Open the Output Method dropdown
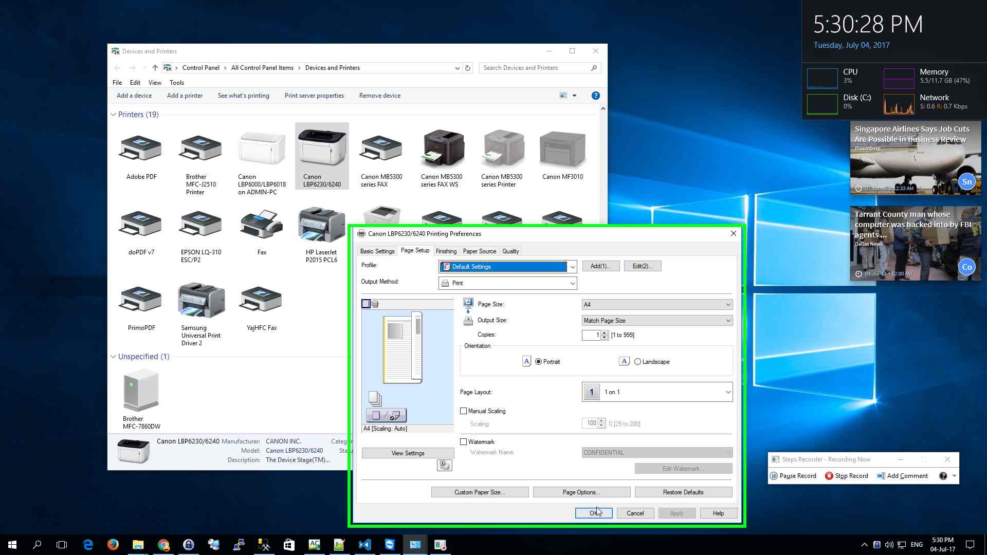 point(507,283)
